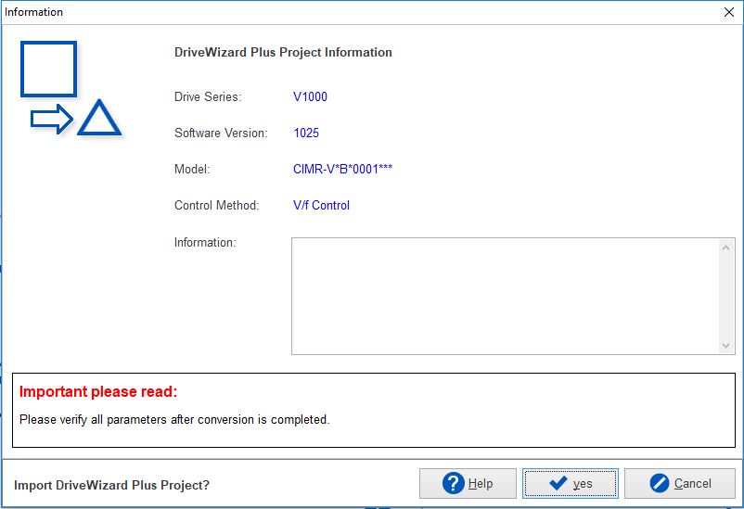Click the verify all parameters message
The image size is (744, 509).
point(174,420)
